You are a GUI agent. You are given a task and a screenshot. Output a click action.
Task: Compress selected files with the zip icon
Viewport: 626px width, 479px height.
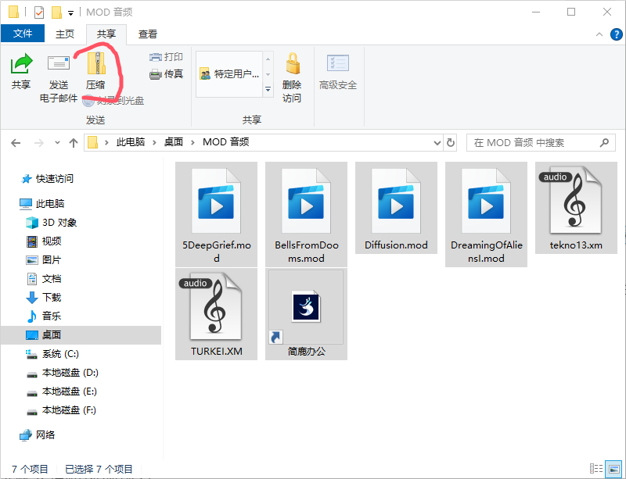coord(95,63)
